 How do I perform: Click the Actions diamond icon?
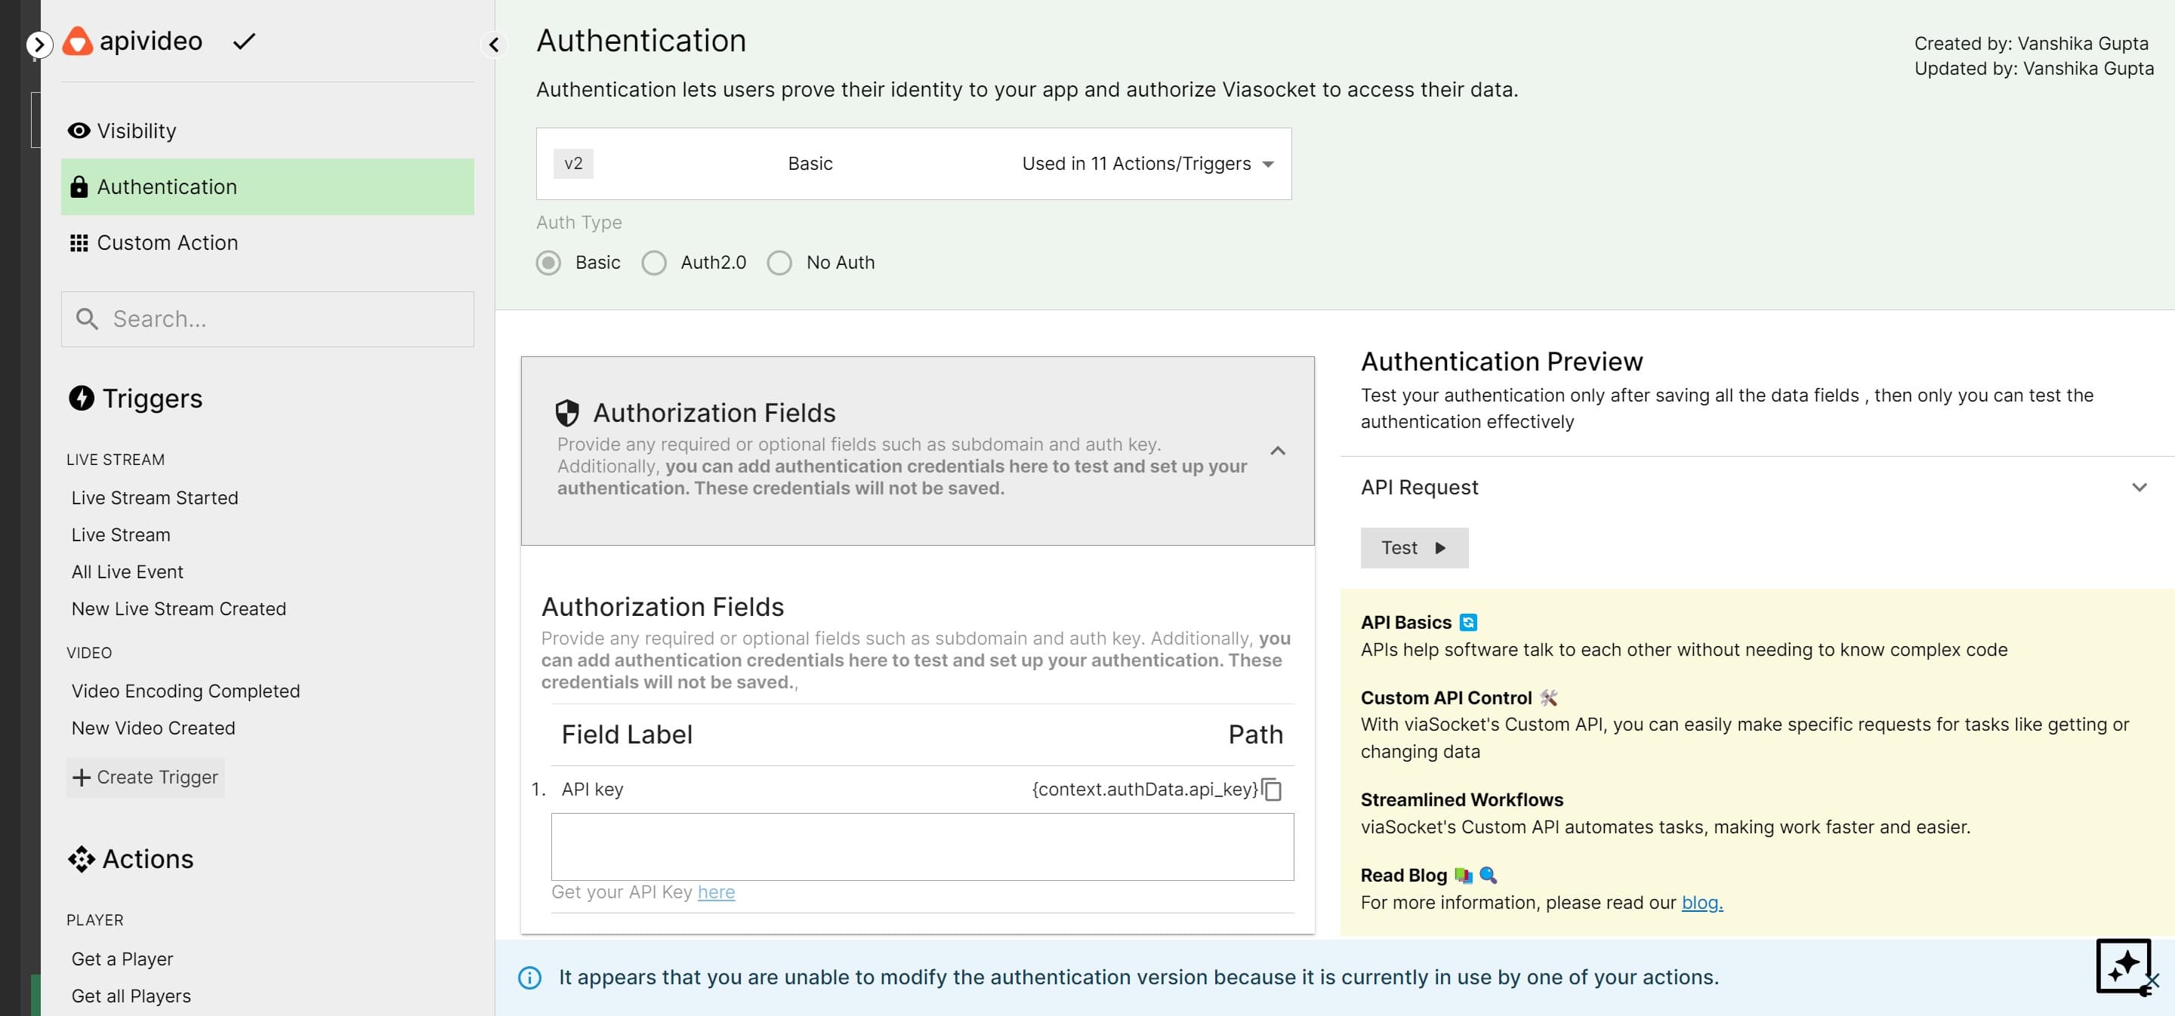pyautogui.click(x=81, y=859)
